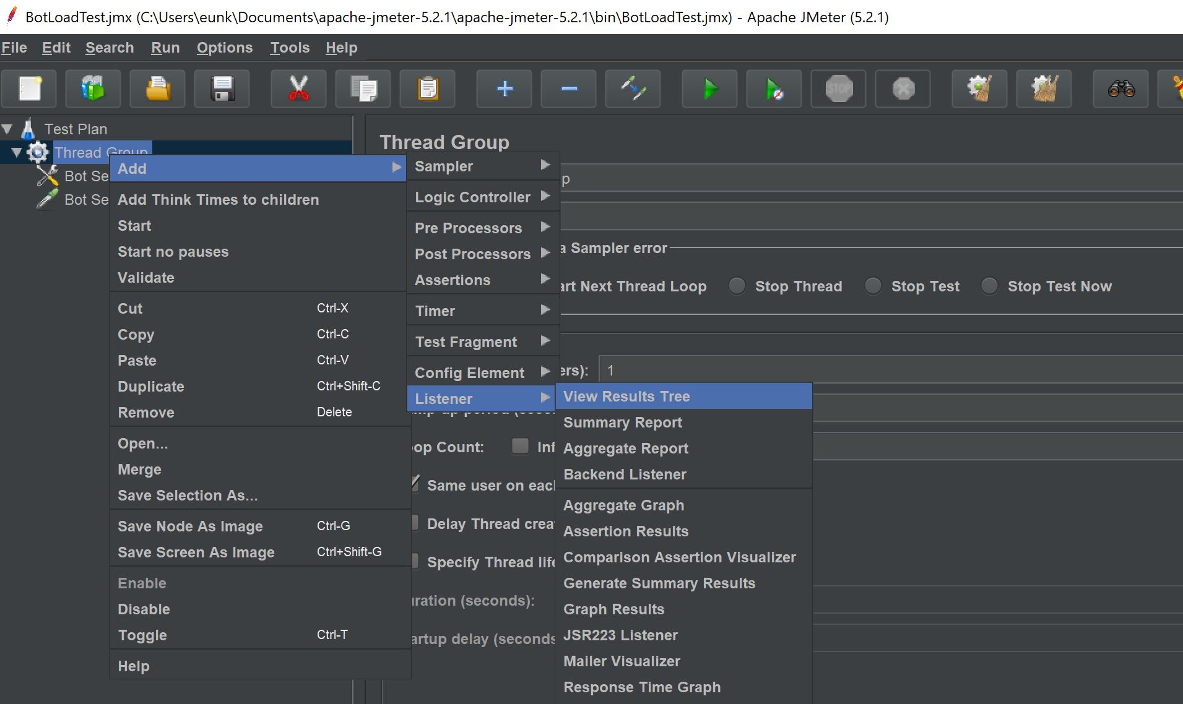The image size is (1183, 704).
Task: Save the test plan with floppy icon
Action: point(222,88)
